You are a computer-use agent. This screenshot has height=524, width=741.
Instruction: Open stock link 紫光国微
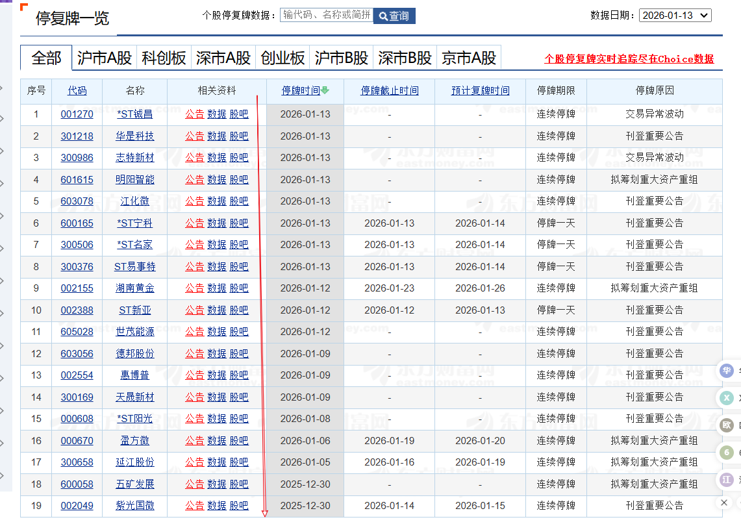coord(134,505)
